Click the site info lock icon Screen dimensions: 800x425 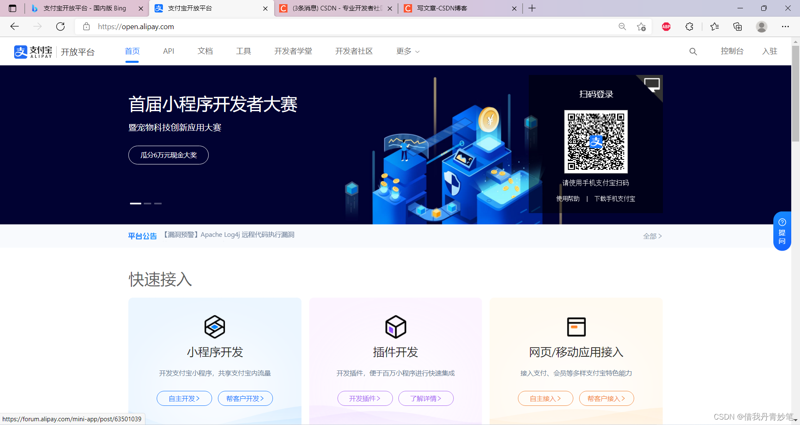86,27
